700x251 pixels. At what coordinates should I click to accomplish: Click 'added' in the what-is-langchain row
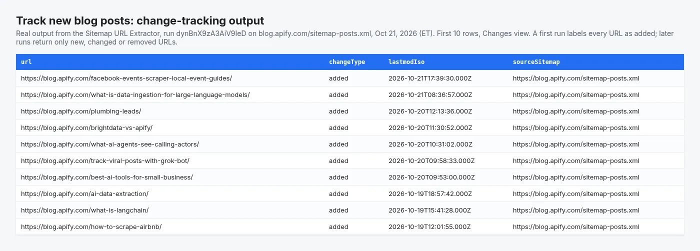tap(338, 210)
